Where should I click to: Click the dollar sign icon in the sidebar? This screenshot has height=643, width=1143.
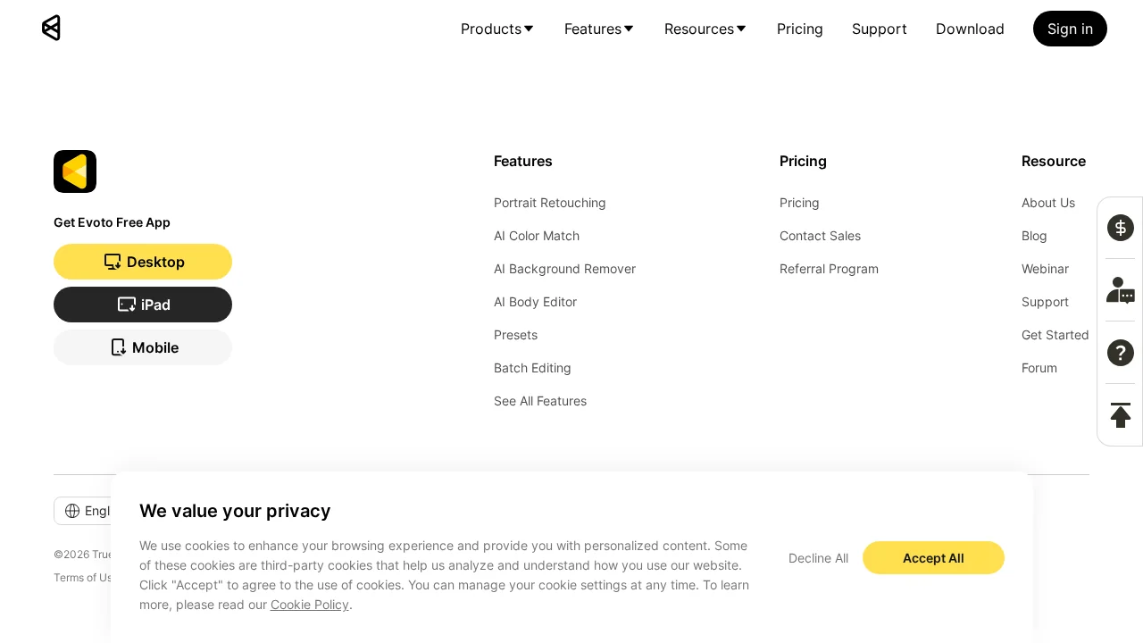pos(1120,228)
